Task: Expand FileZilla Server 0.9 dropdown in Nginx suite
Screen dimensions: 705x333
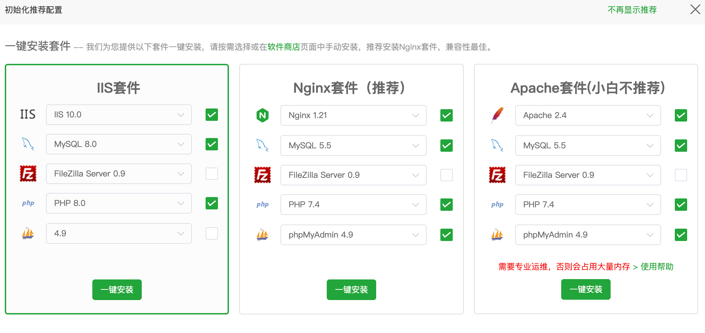Action: coord(354,175)
